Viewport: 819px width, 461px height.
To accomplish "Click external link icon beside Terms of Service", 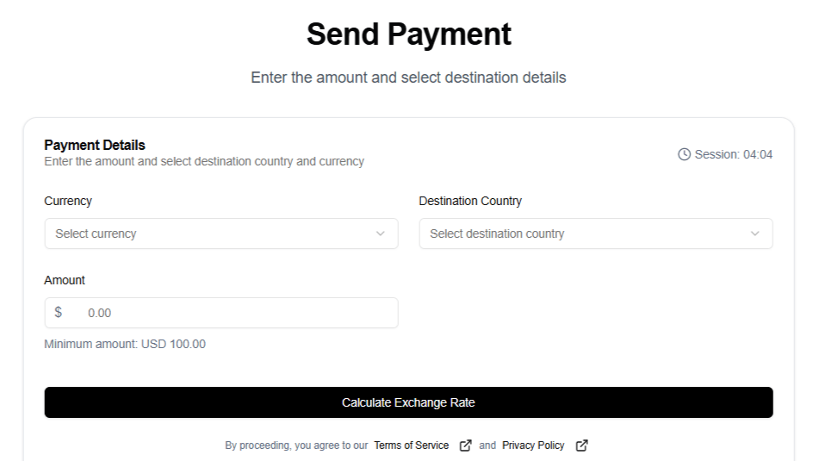I will pos(465,445).
